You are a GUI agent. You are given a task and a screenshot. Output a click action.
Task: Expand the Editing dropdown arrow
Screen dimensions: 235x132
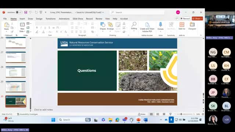click(134, 31)
